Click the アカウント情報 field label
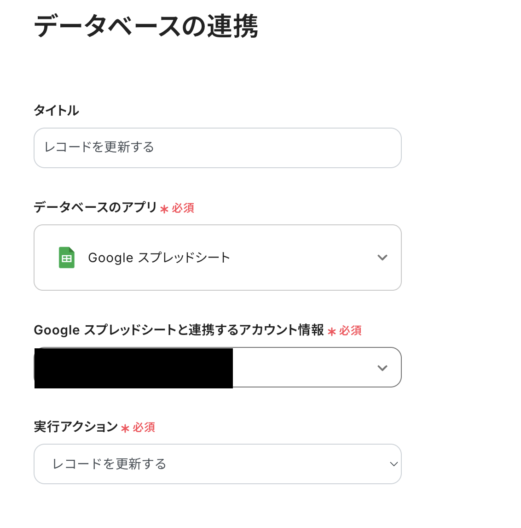Viewport: 521px width, 528px height. coord(179,330)
